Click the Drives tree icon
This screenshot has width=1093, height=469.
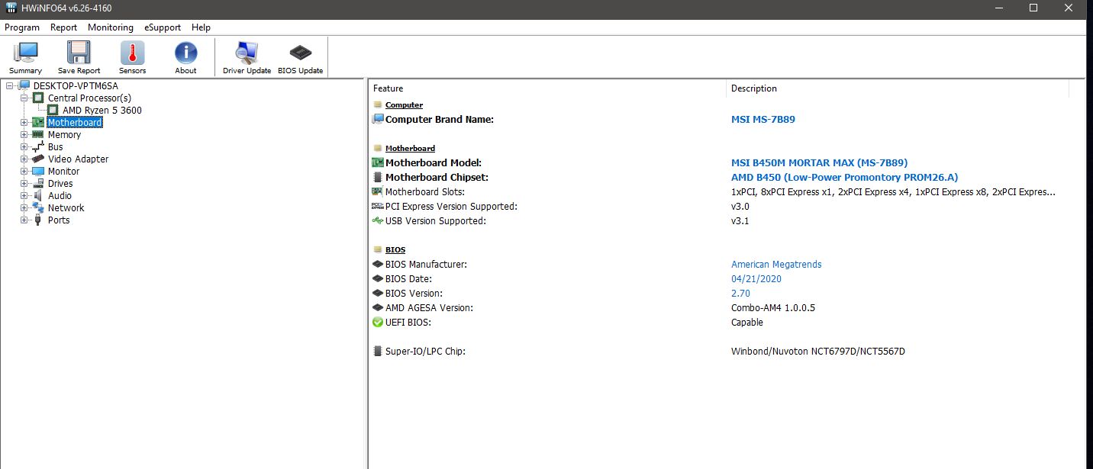(x=38, y=183)
